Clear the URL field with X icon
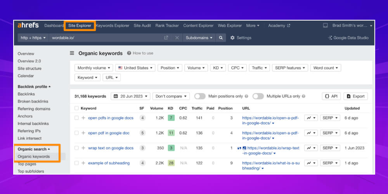 [177, 38]
